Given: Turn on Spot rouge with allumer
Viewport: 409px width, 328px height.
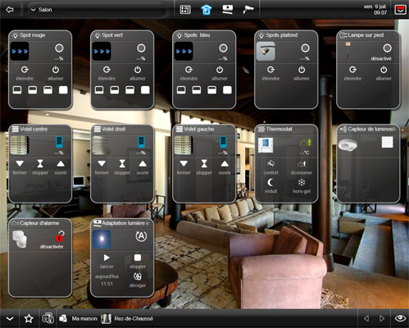Looking at the screenshot, I should (x=56, y=73).
